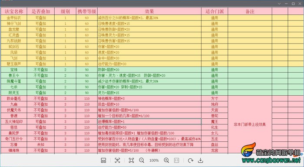Click the 地府 school cell
Viewport: 304px width, 167px height.
(x=215, y=104)
